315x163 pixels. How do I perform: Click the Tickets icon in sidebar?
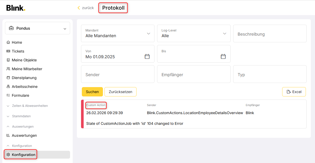click(8, 51)
